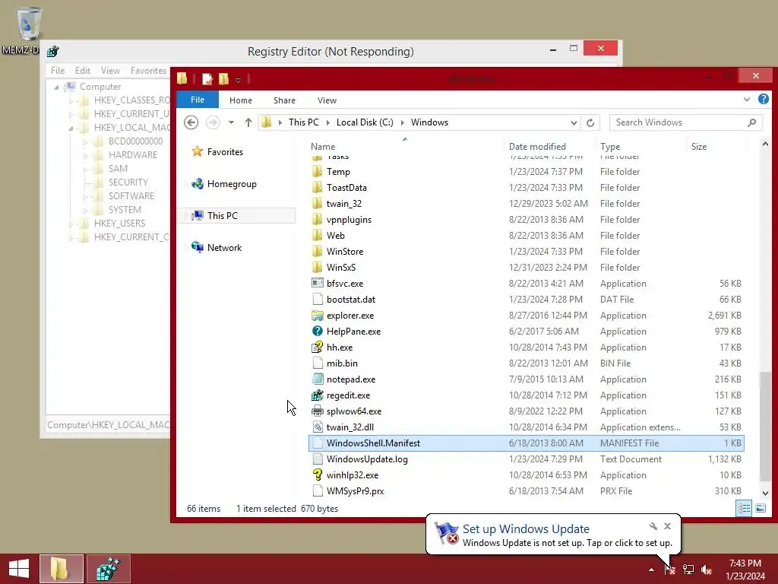Collapse the Computer node in Registry Editor
Screen dimensions: 778x584
(x=56, y=87)
